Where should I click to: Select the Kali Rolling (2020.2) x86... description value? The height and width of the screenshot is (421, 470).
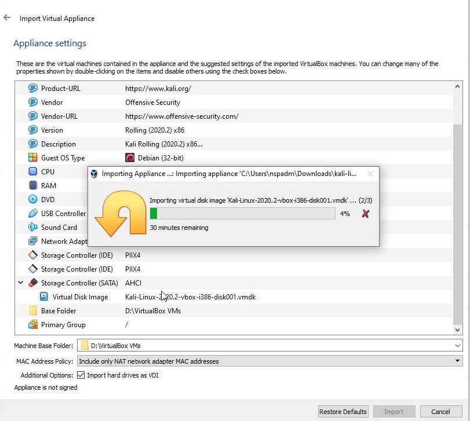point(163,144)
